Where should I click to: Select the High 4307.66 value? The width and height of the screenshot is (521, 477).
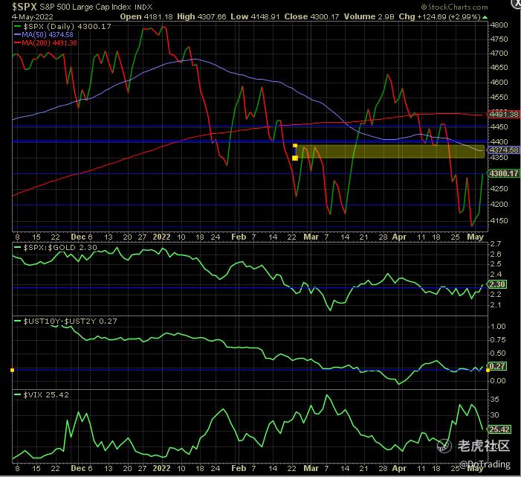[x=201, y=16]
